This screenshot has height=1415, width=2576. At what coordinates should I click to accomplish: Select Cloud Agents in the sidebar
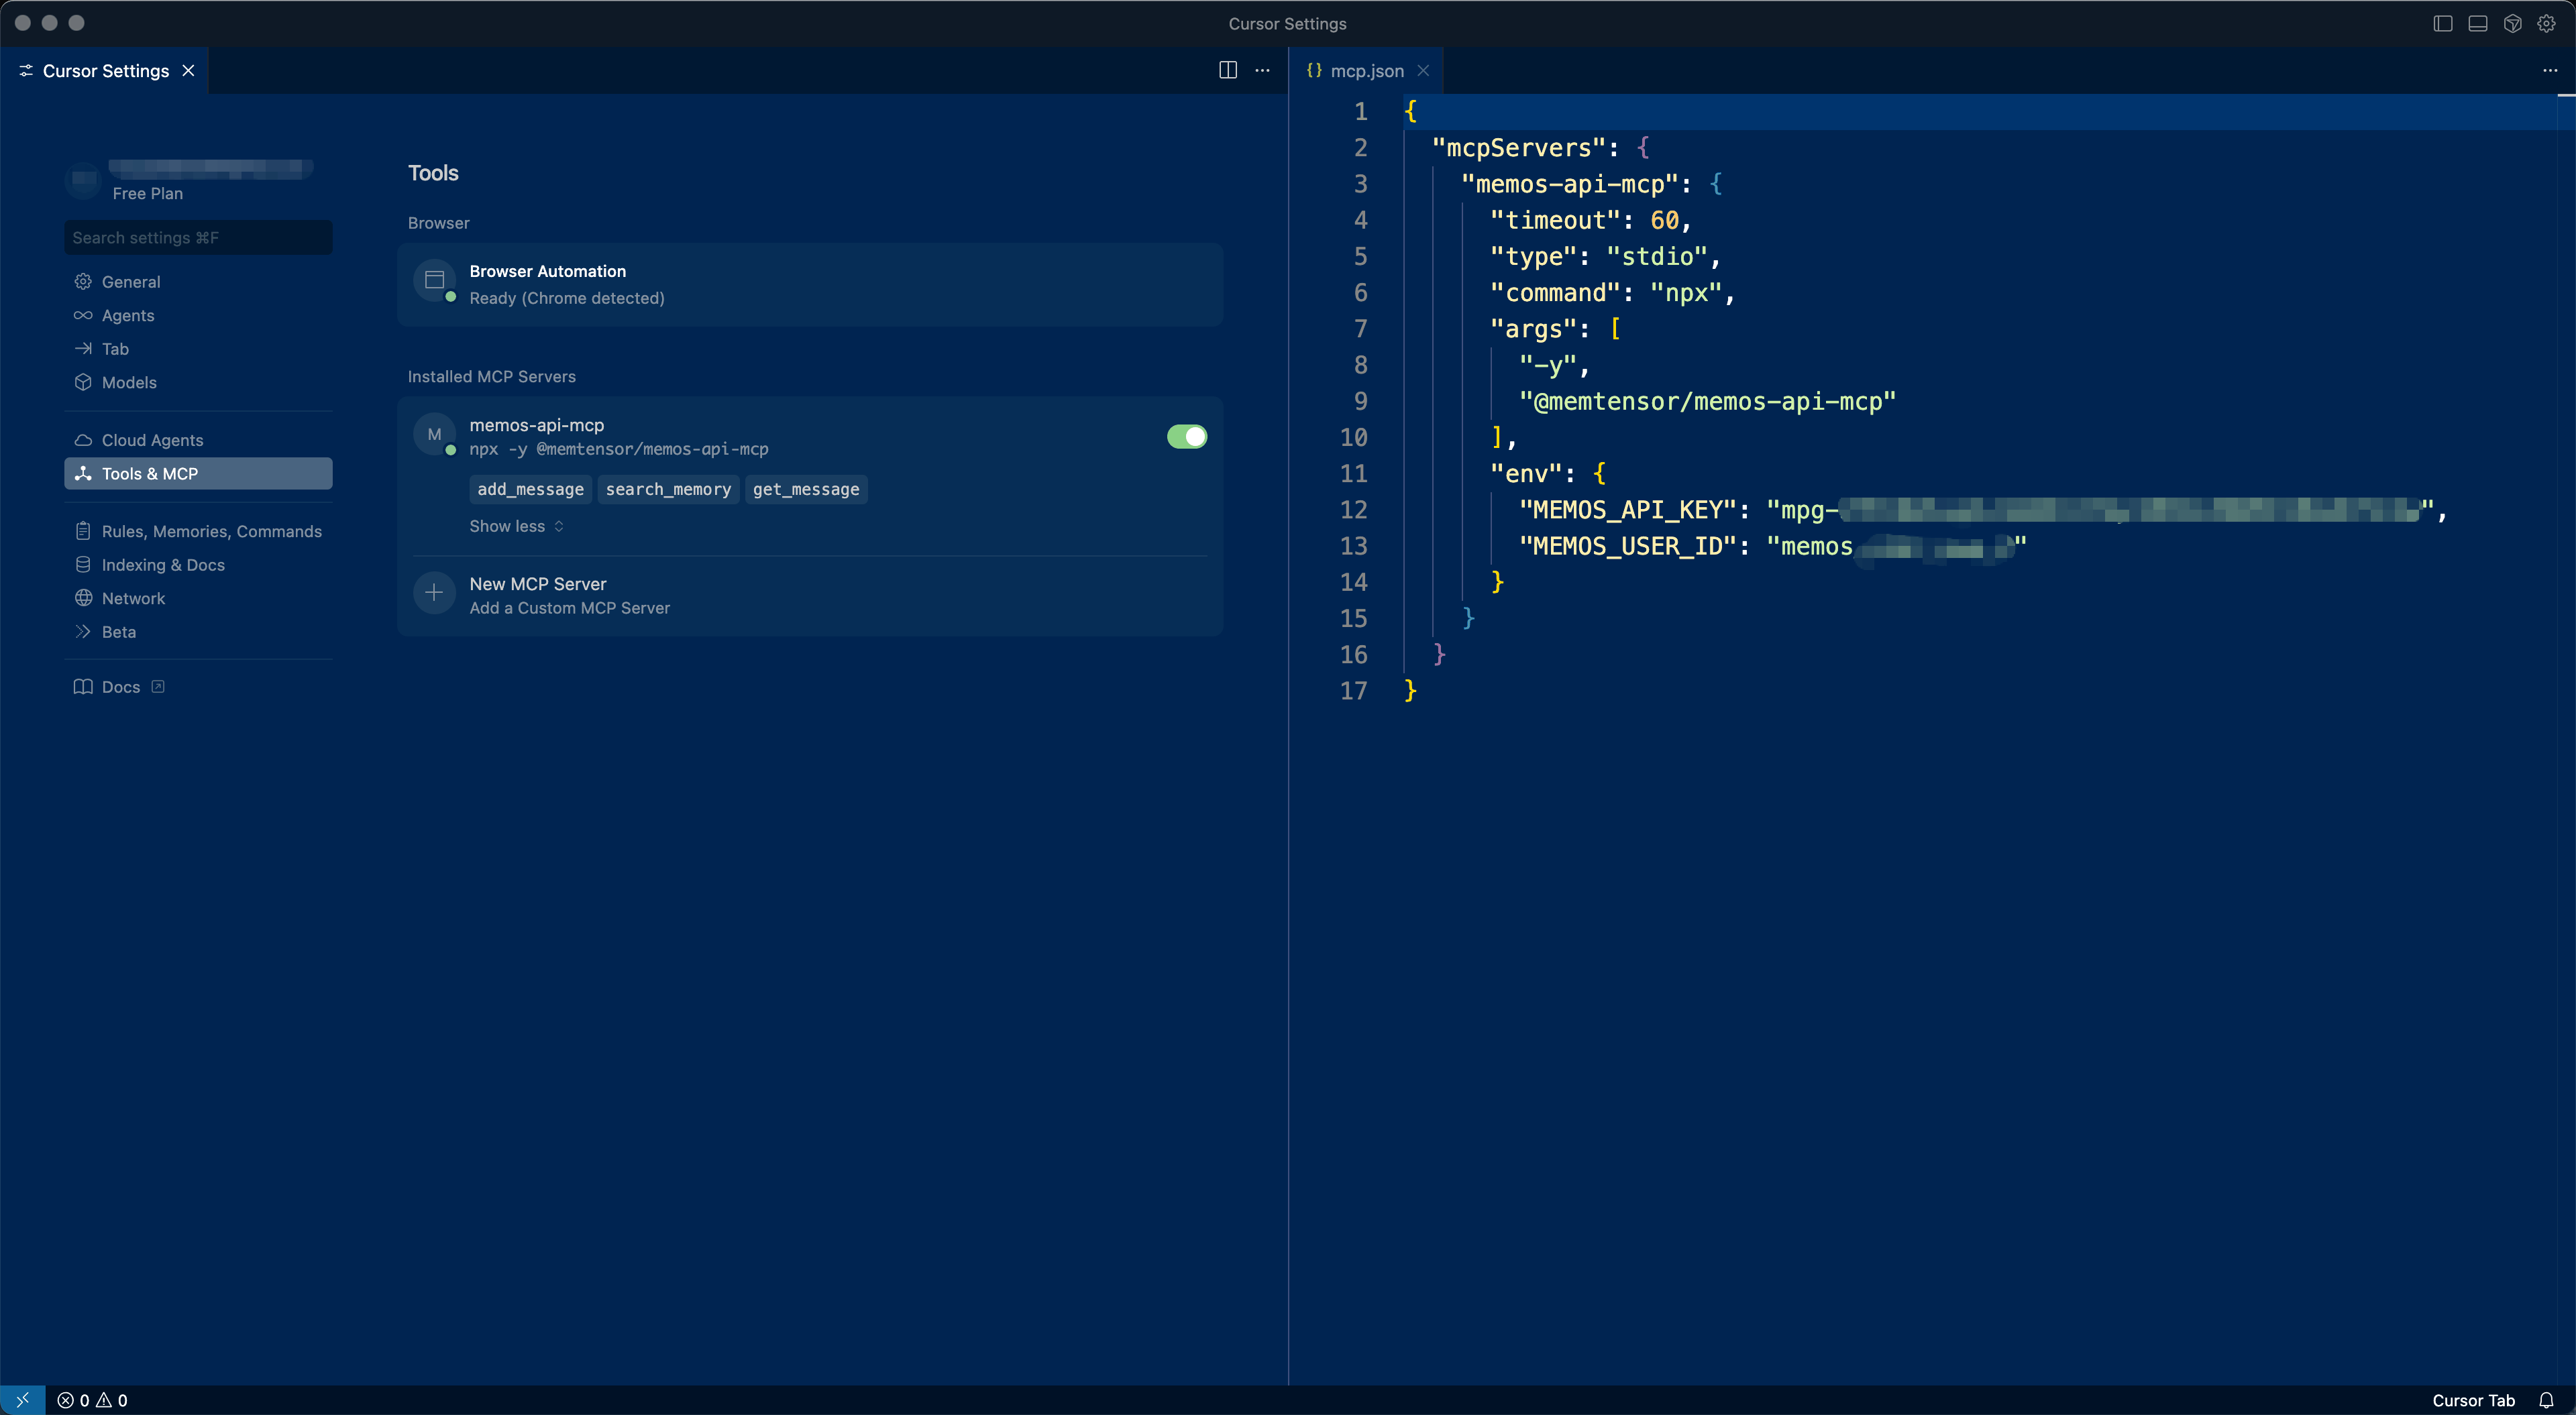click(x=152, y=439)
